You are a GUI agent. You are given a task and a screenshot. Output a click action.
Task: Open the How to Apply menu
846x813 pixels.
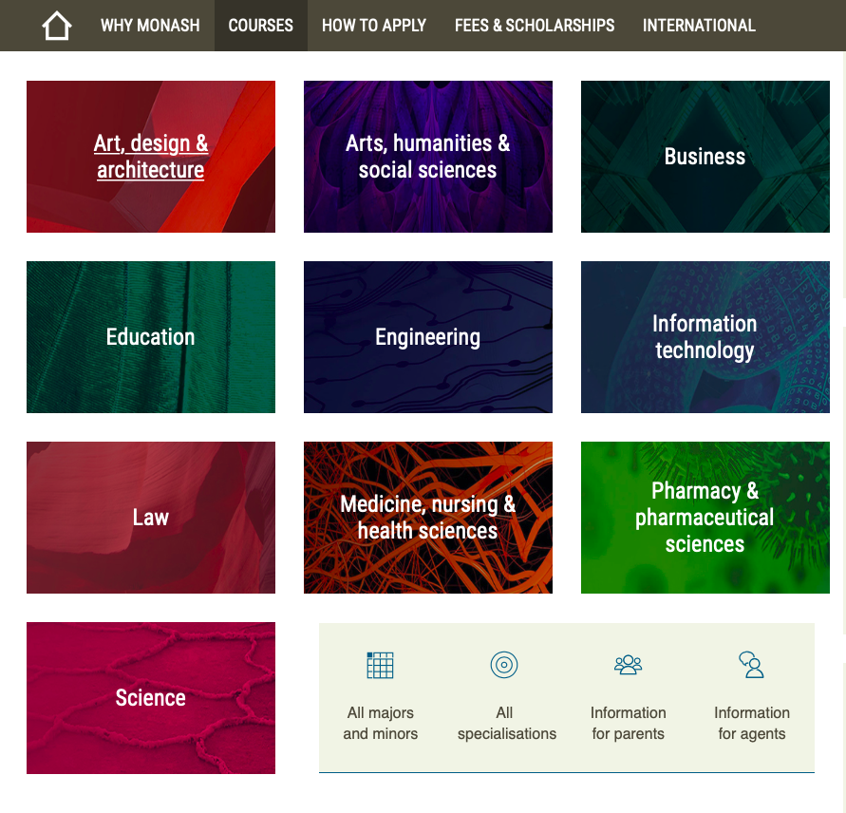pos(374,26)
